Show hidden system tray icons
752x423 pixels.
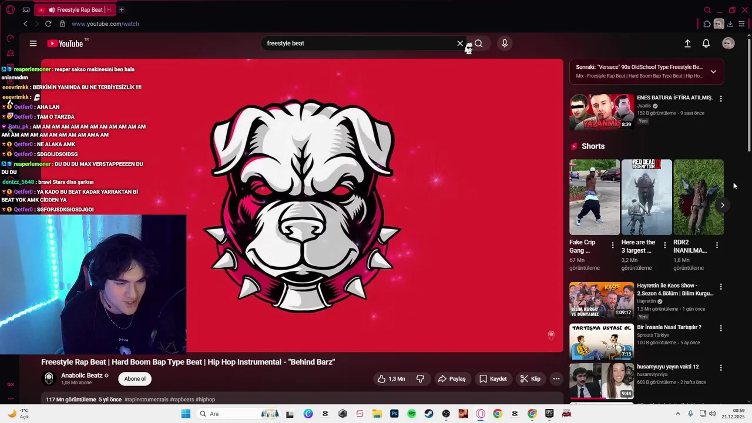pyautogui.click(x=678, y=414)
